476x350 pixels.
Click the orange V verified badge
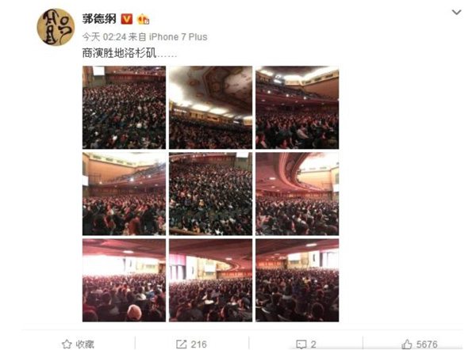[127, 19]
